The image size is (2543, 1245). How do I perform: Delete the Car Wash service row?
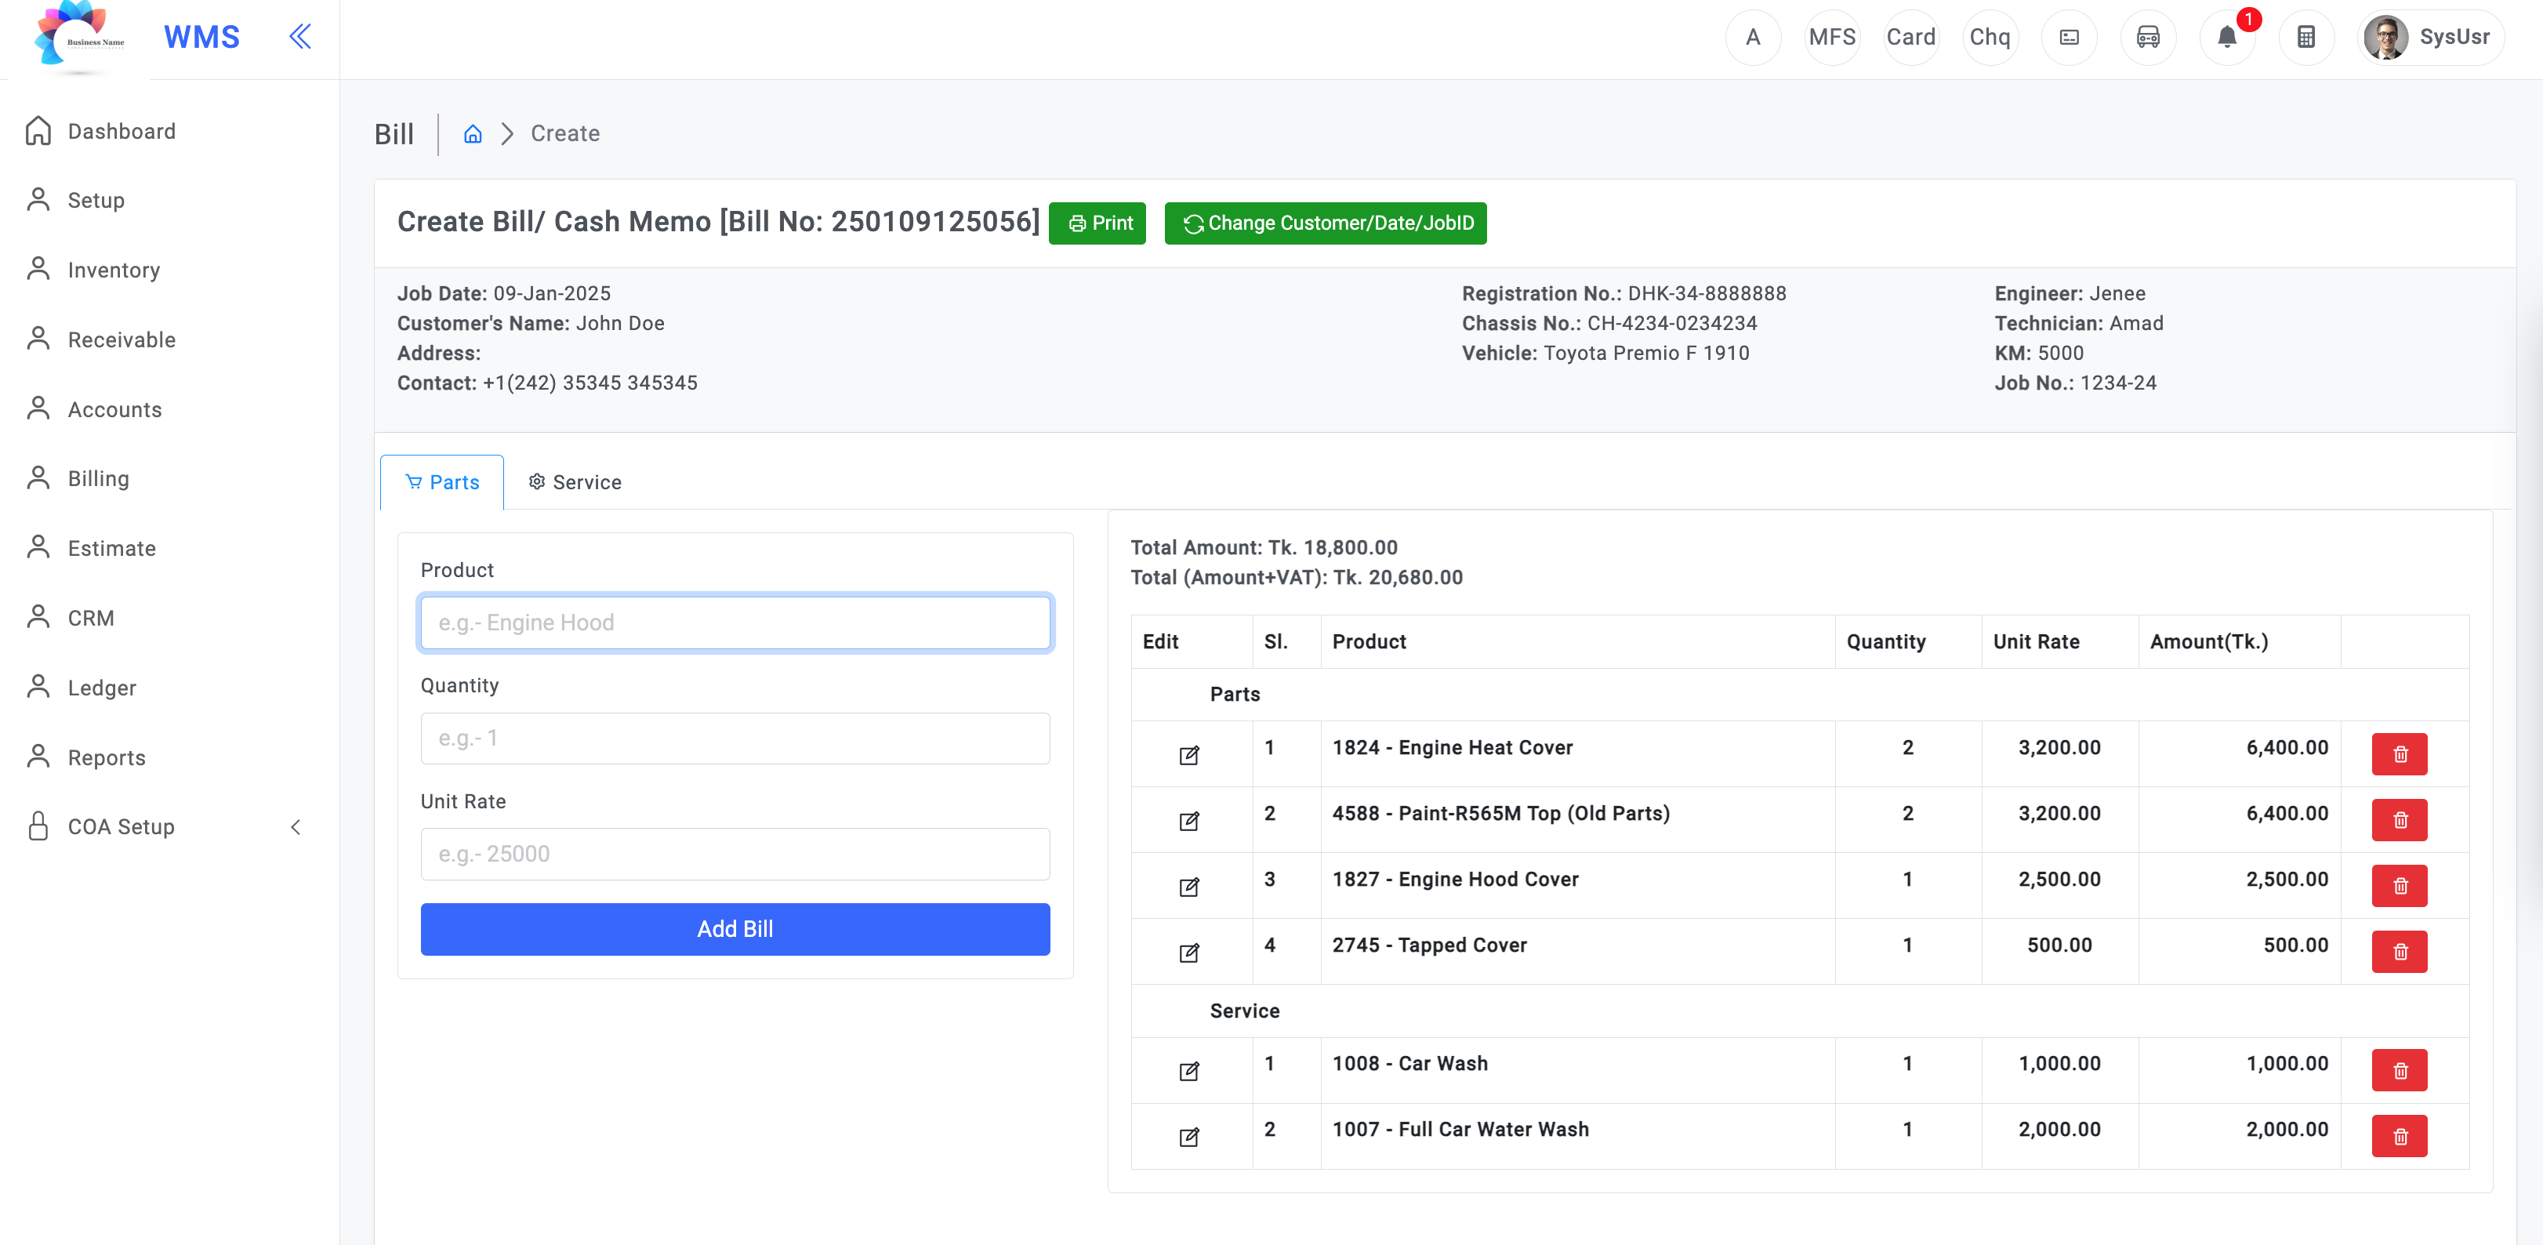pyautogui.click(x=2400, y=1070)
